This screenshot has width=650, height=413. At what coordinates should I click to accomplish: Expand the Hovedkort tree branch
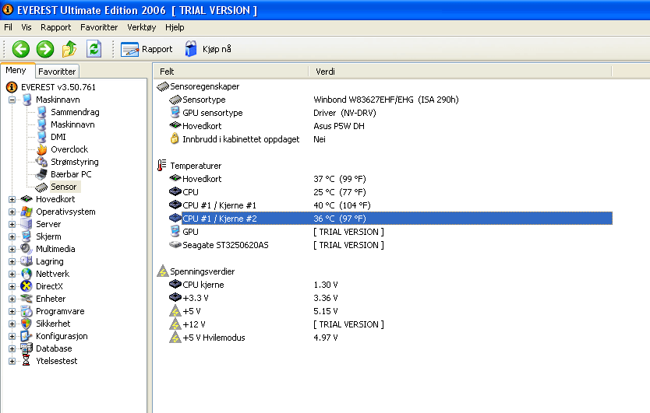(x=12, y=199)
